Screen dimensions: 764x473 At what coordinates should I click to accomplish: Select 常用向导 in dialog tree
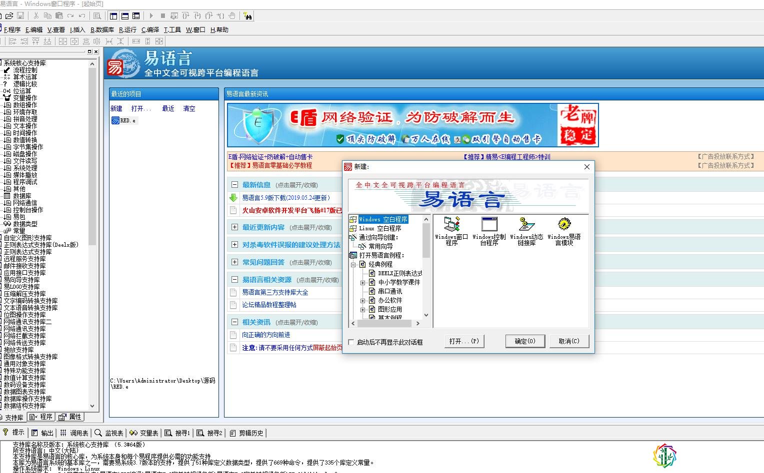pyautogui.click(x=380, y=246)
